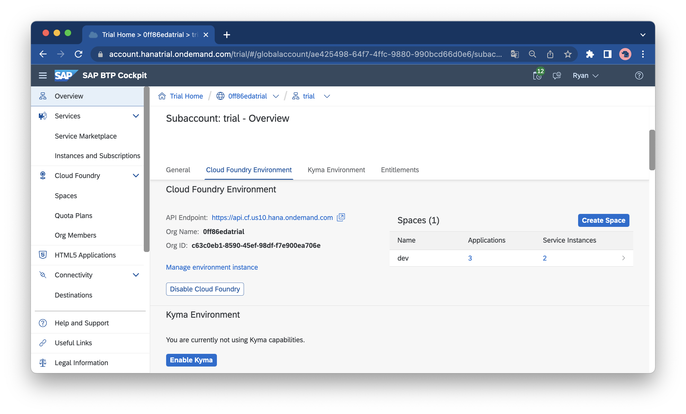
Task: Open the browser extensions puzzle icon
Action: (x=590, y=54)
